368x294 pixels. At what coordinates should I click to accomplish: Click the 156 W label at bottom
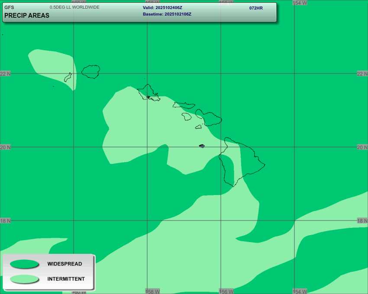[x=226, y=291]
